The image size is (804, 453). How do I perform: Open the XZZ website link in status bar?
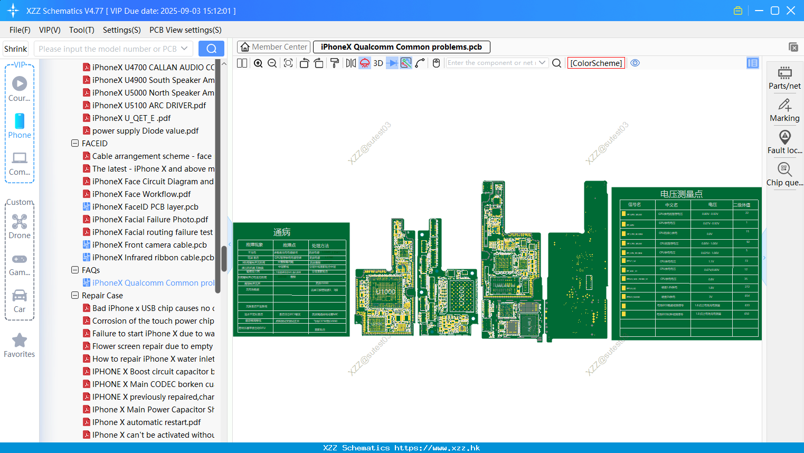438,448
